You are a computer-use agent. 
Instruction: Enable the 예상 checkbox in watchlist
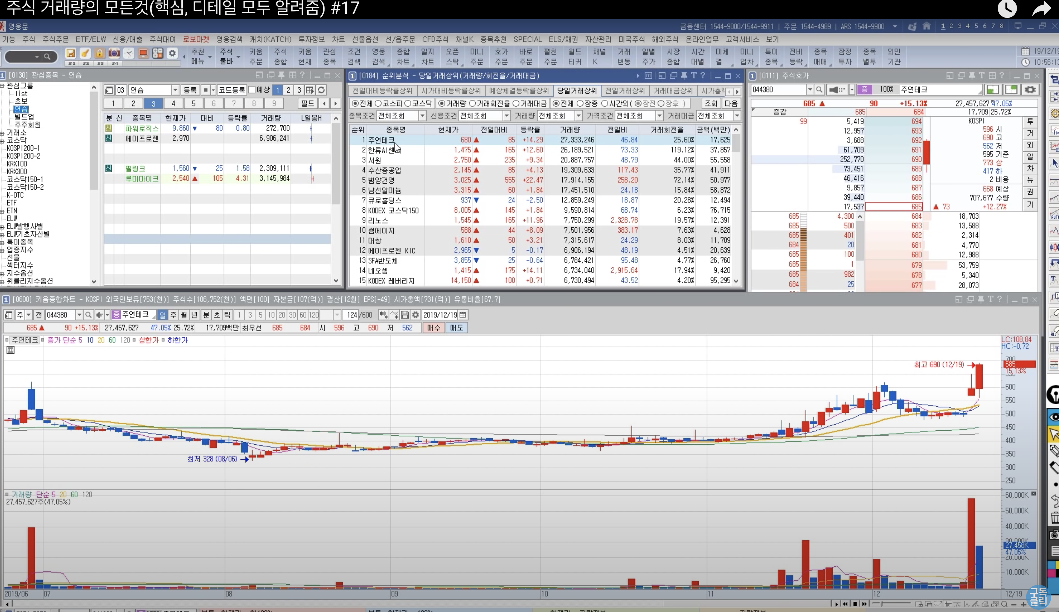coord(252,90)
